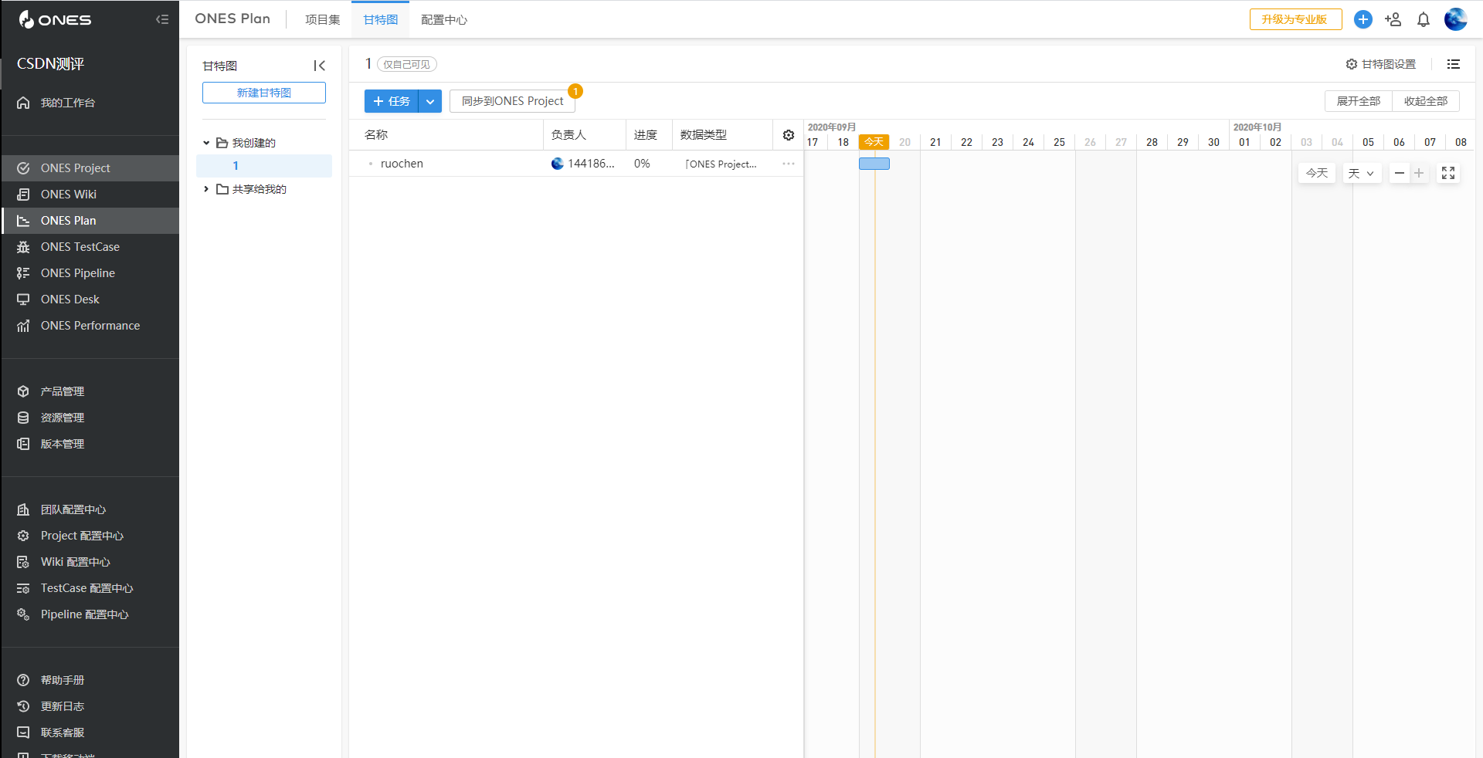Toggle fullscreen Gantt view
Screen dimensions: 1483x758
[1448, 173]
